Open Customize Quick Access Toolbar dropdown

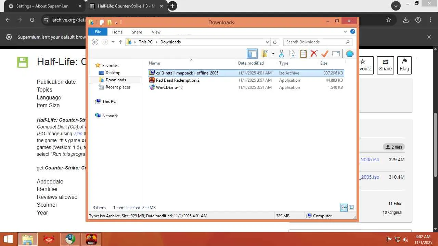pyautogui.click(x=116, y=23)
